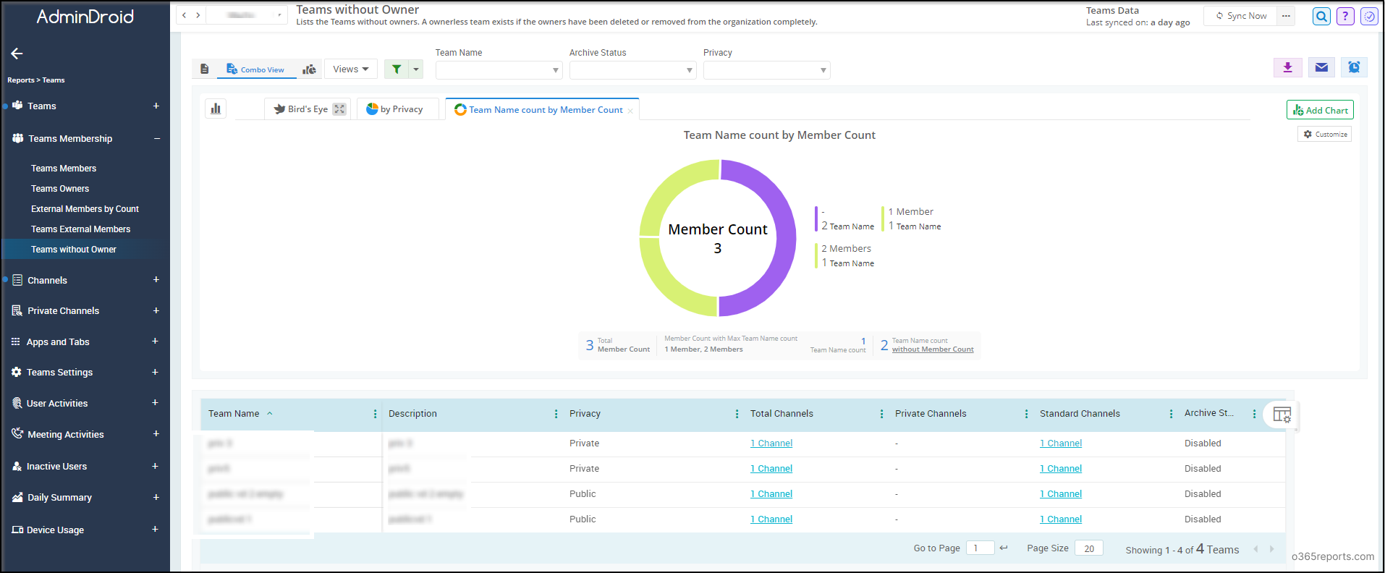Open the Standard Channels column menu dots
This screenshot has height=573, width=1385.
tap(1171, 414)
